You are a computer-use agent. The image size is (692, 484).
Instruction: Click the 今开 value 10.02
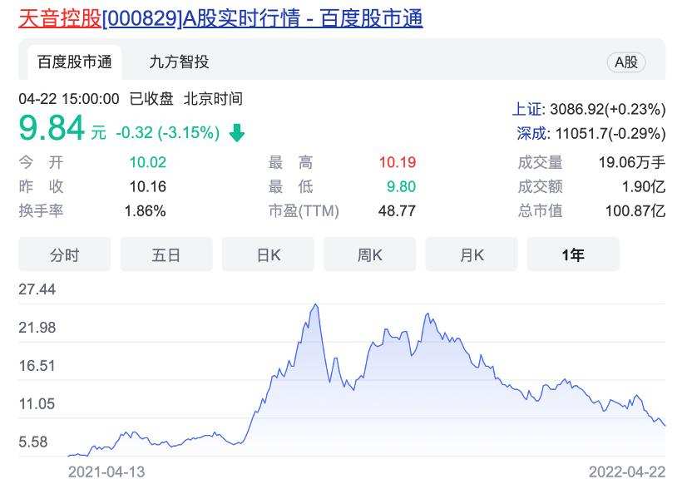[148, 162]
